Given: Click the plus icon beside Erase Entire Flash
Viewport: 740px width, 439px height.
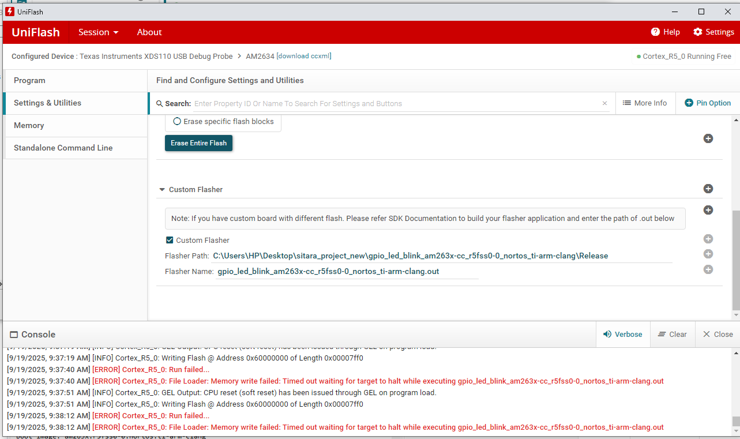Looking at the screenshot, I should [x=708, y=138].
